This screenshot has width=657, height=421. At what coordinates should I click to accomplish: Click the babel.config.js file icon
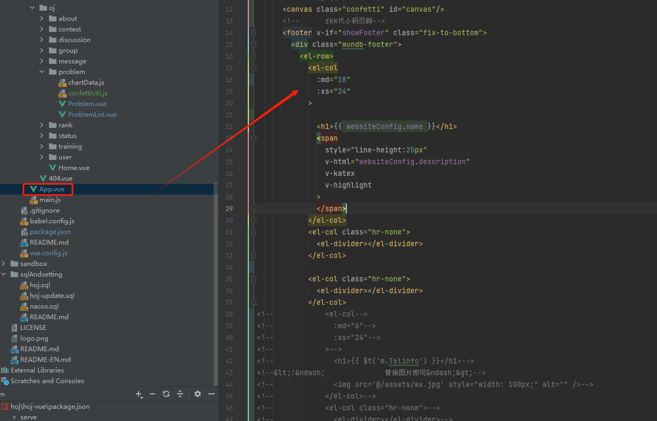pos(24,221)
